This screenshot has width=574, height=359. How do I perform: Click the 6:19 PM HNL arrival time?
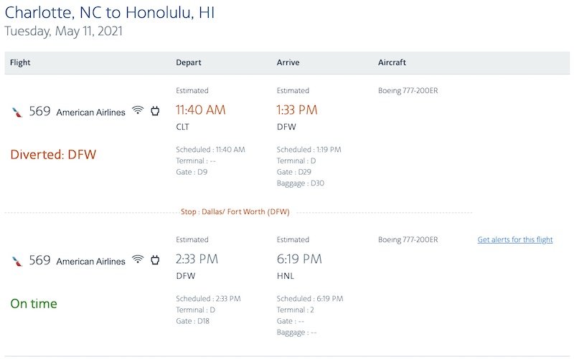pos(299,259)
